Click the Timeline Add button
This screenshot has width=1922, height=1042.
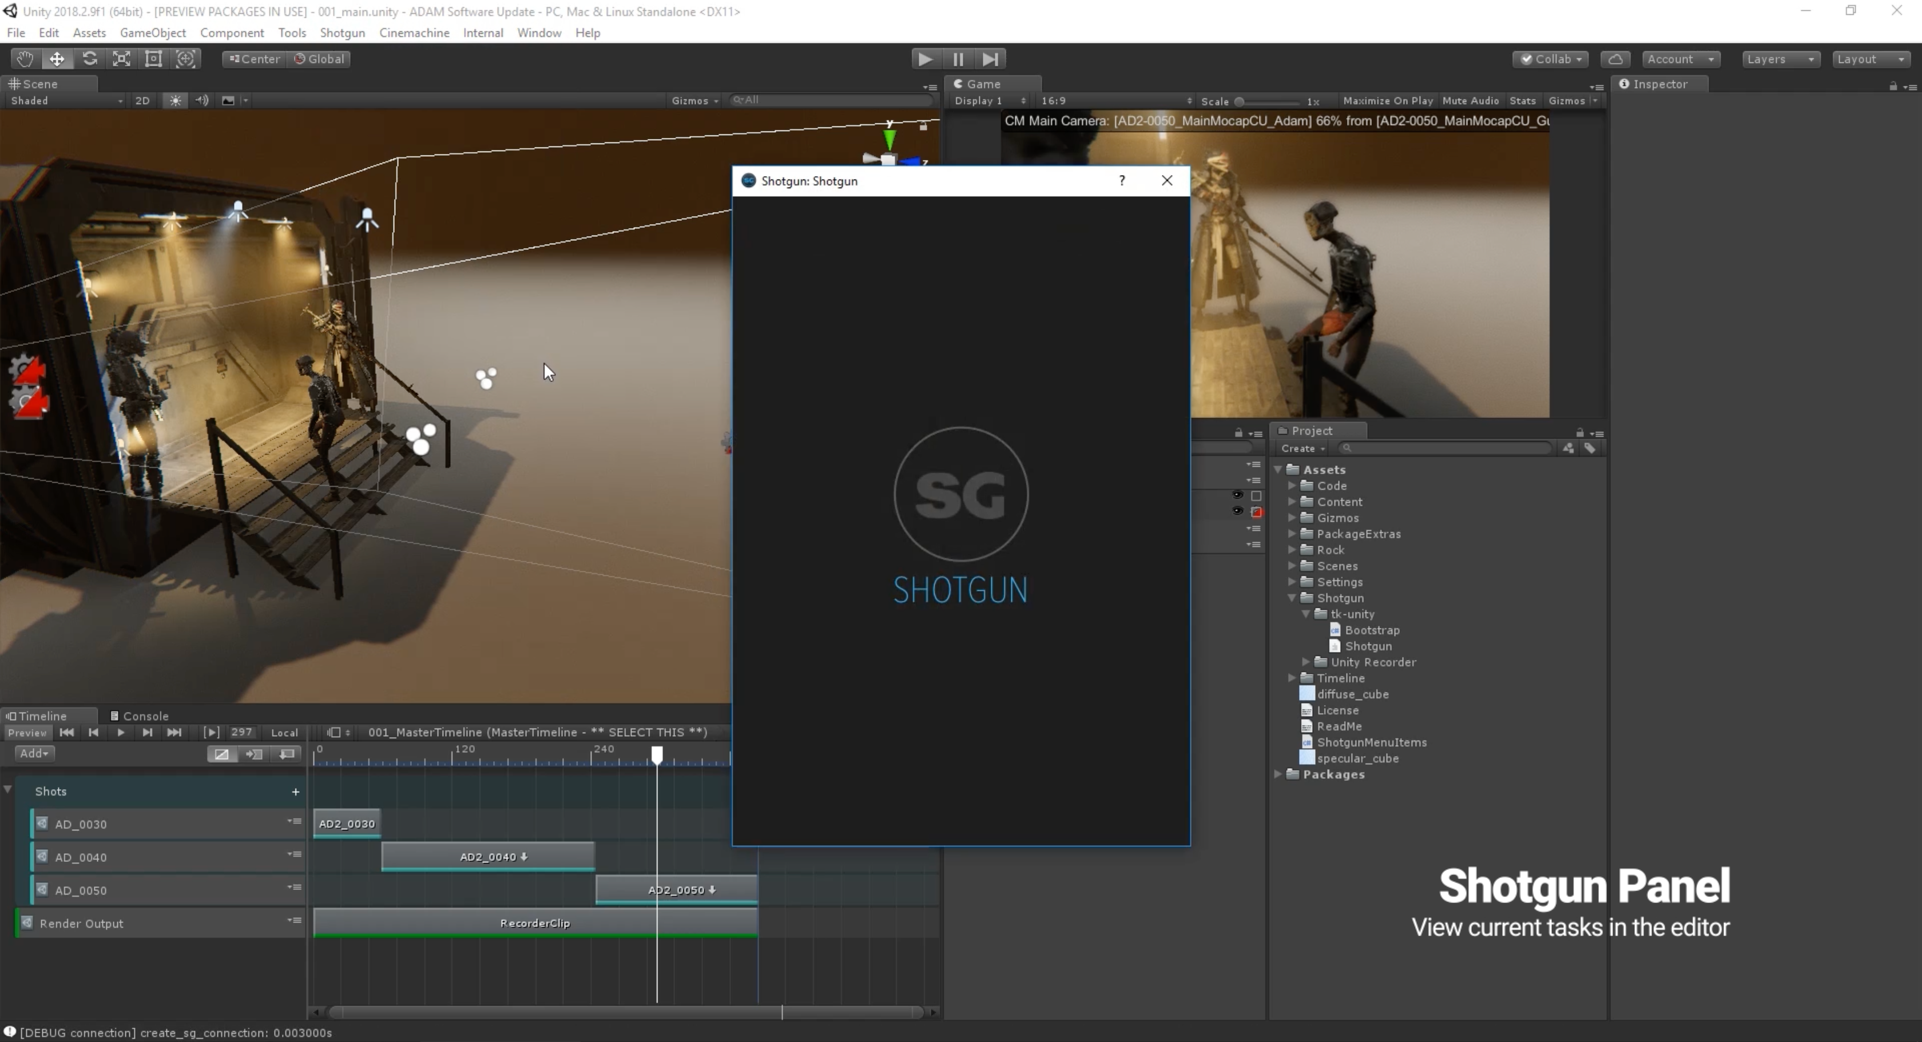point(34,753)
